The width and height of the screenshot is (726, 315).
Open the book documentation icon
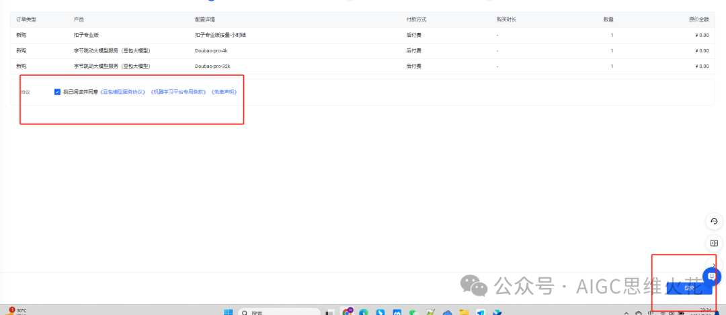[714, 243]
